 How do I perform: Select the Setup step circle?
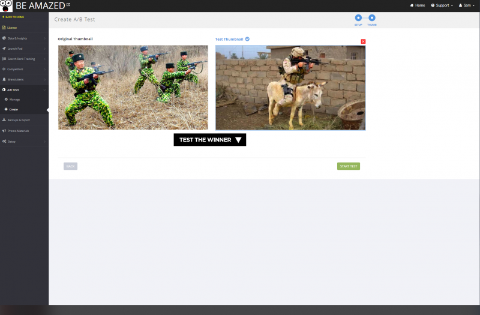(359, 18)
